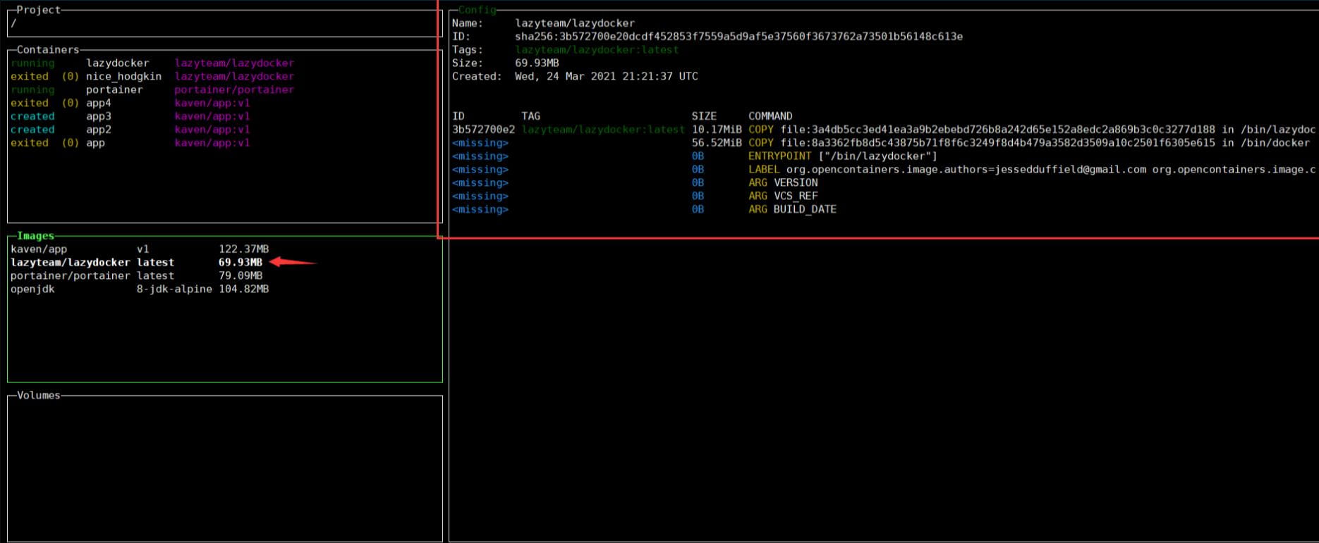Focus the Volumes panel title

(x=39, y=396)
